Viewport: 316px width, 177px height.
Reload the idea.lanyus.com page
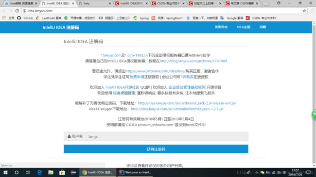point(17,11)
